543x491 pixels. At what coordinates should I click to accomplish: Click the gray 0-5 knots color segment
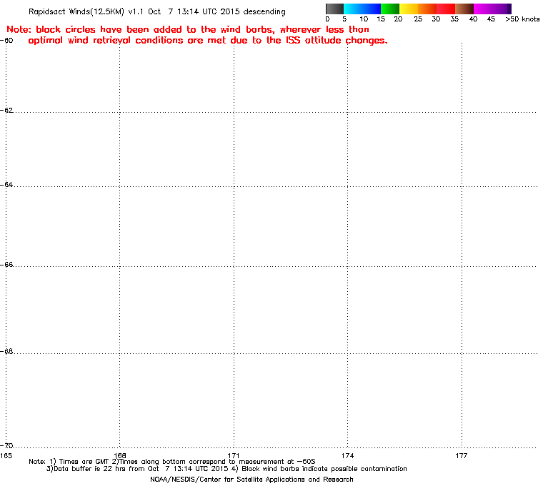[x=334, y=9]
